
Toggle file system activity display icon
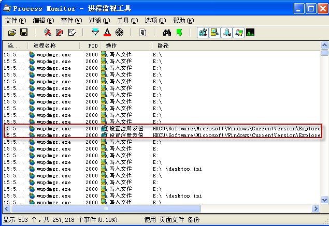tap(215, 33)
